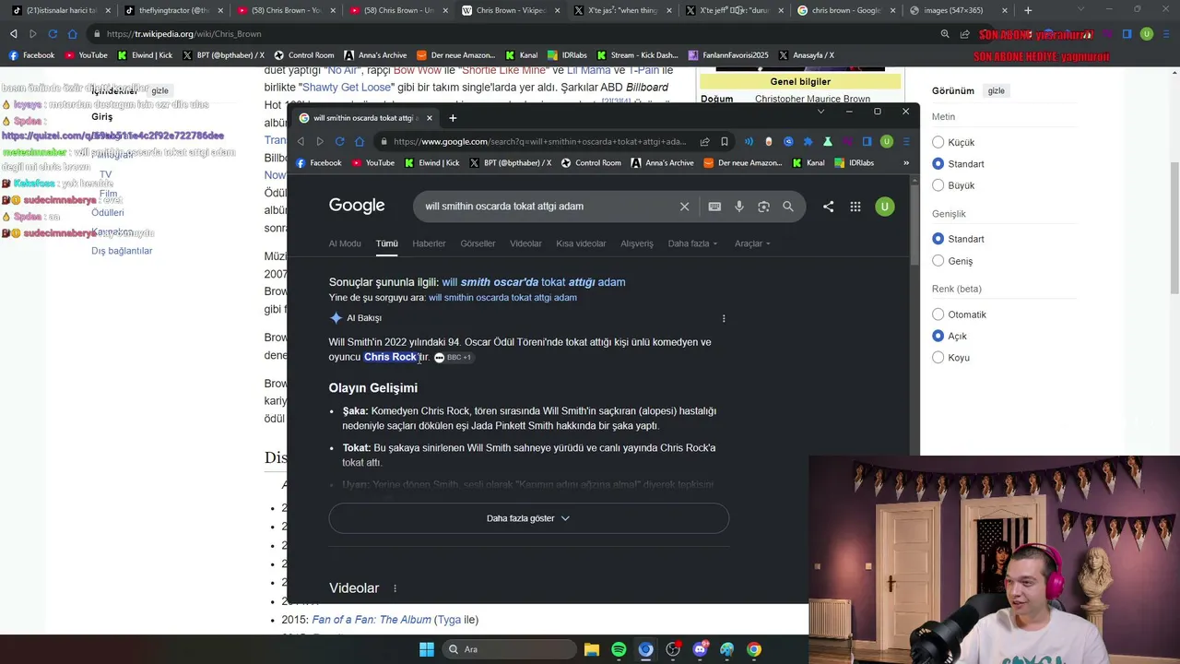Zoom icon in the Wikipedia window address bar
1180x664 pixels.
(945, 34)
